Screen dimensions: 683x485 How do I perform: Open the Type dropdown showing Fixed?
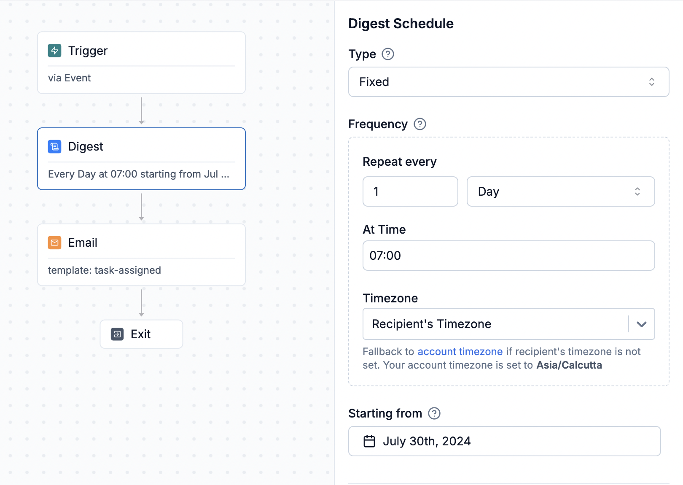[x=509, y=82]
